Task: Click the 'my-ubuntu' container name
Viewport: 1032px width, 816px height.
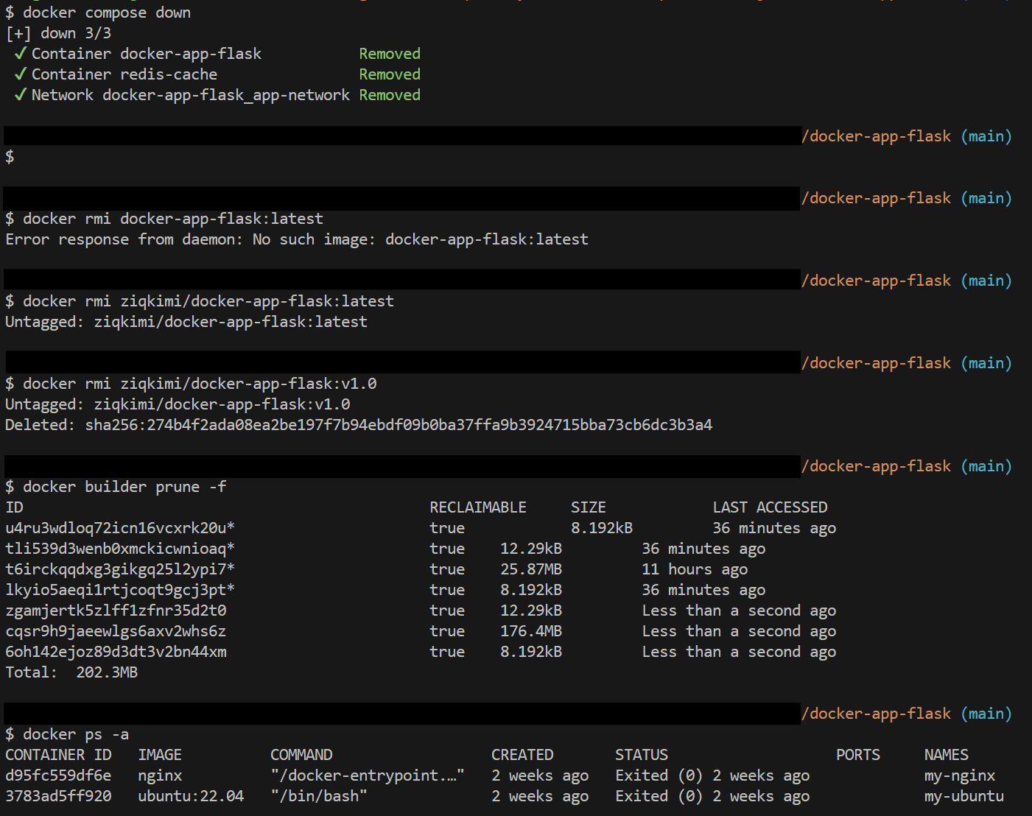Action: pos(964,796)
